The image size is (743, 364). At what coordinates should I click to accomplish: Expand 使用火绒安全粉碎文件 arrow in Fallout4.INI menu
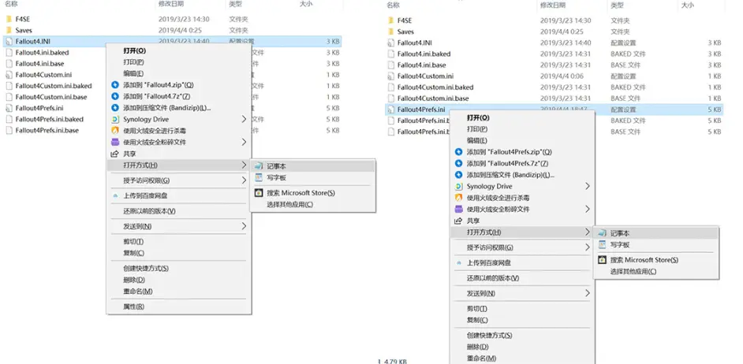(x=244, y=142)
